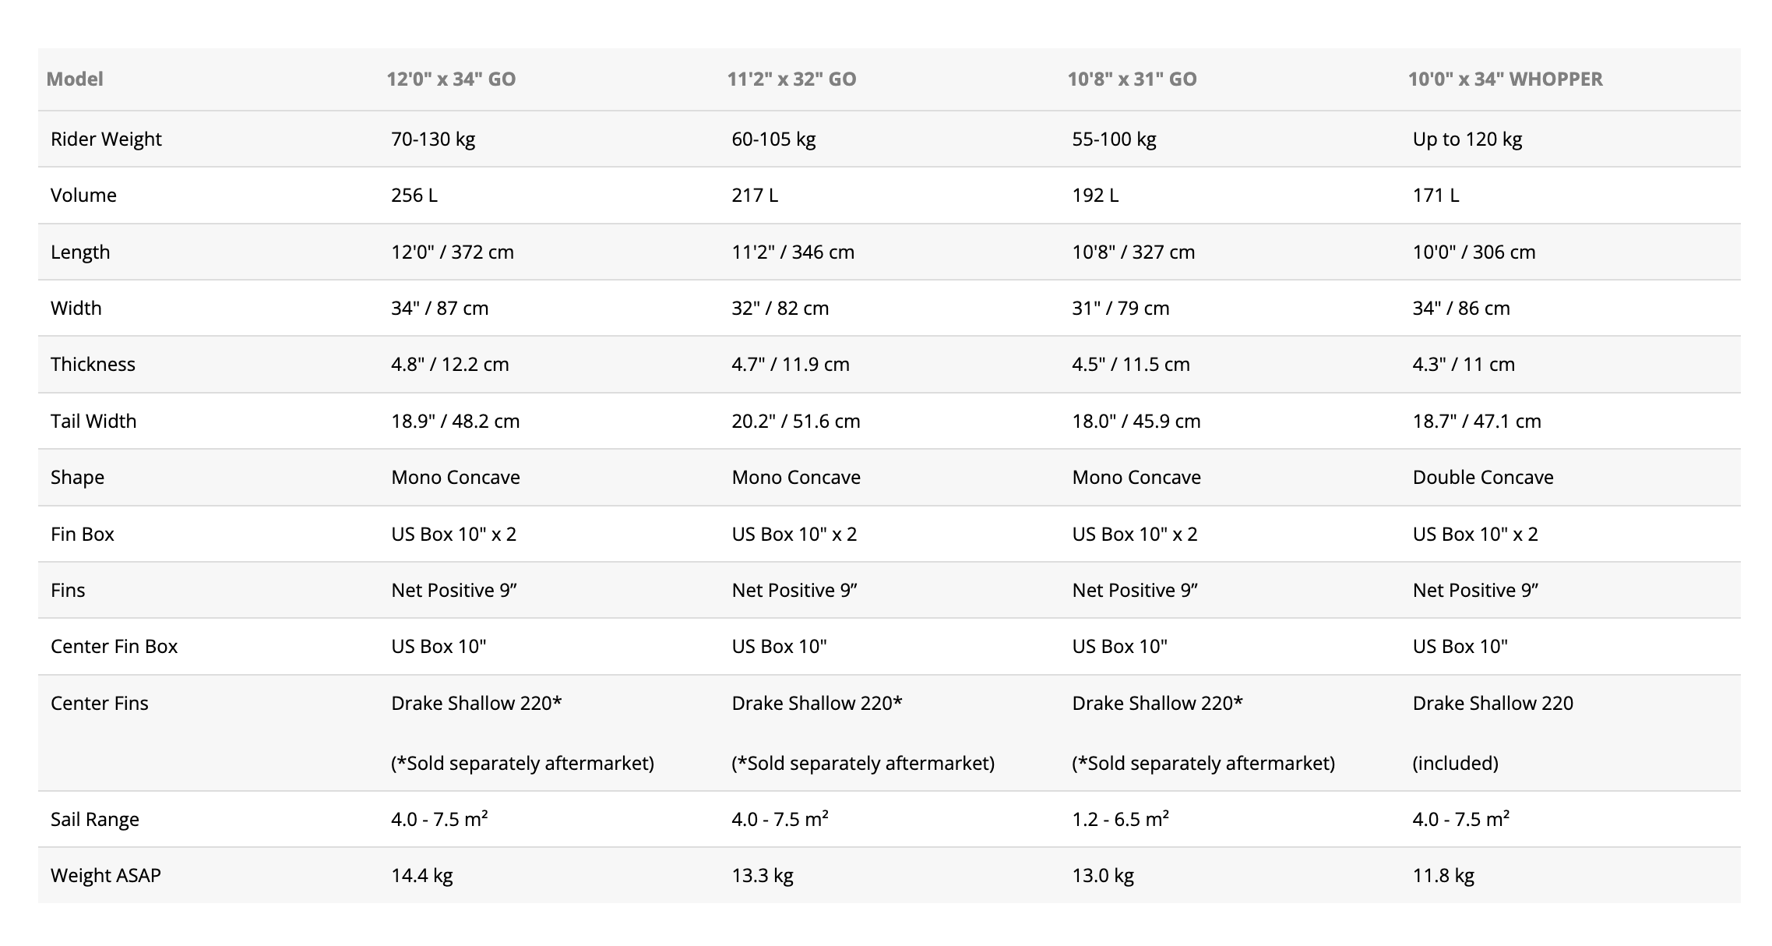Select the 11.8 kg weight cell

click(x=1443, y=875)
